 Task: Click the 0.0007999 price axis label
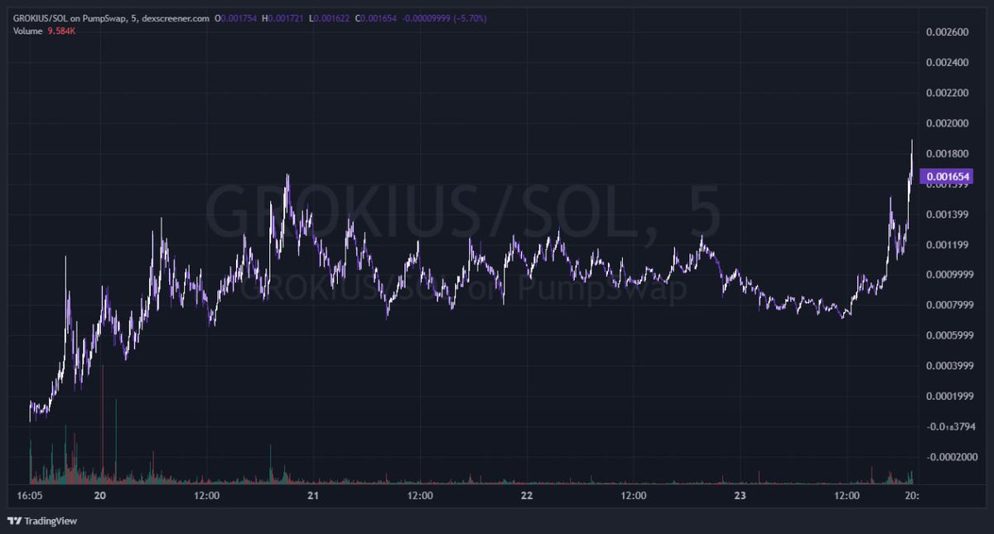[949, 305]
